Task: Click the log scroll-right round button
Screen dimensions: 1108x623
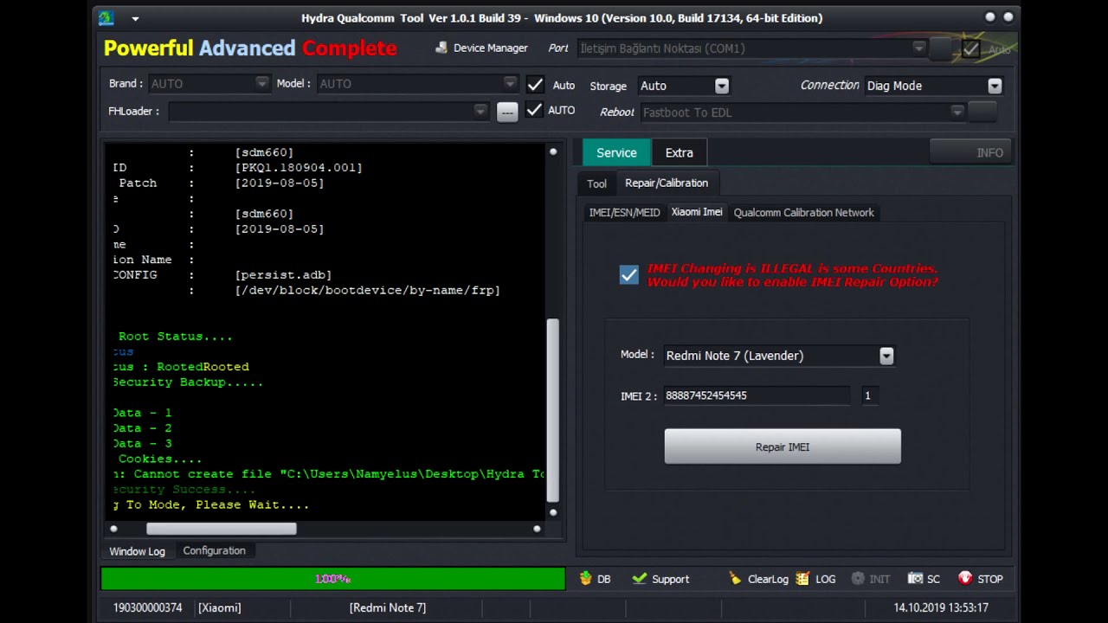Action: [x=537, y=529]
